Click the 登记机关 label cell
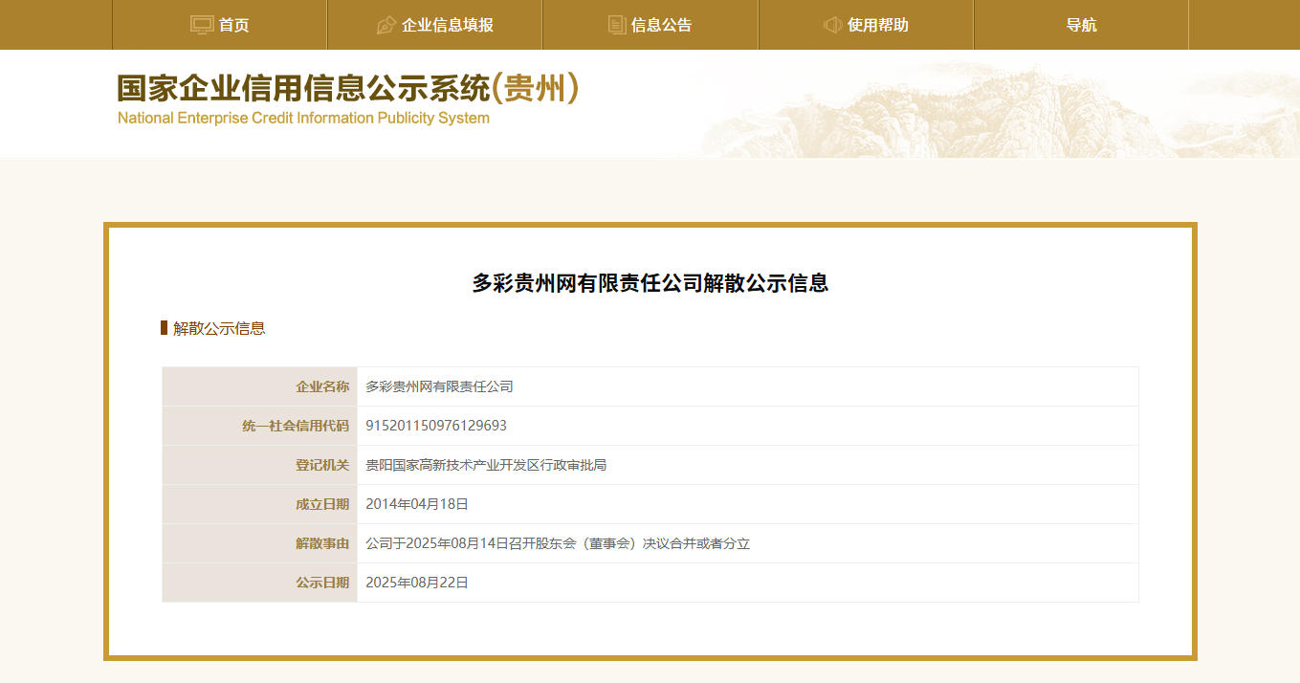This screenshot has height=683, width=1300. (x=260, y=465)
